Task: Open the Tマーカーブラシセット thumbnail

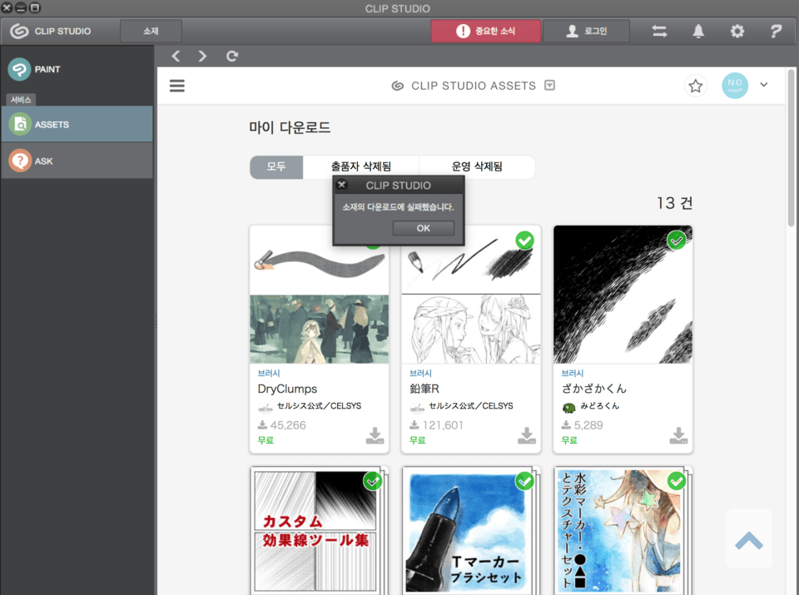Action: [467, 531]
